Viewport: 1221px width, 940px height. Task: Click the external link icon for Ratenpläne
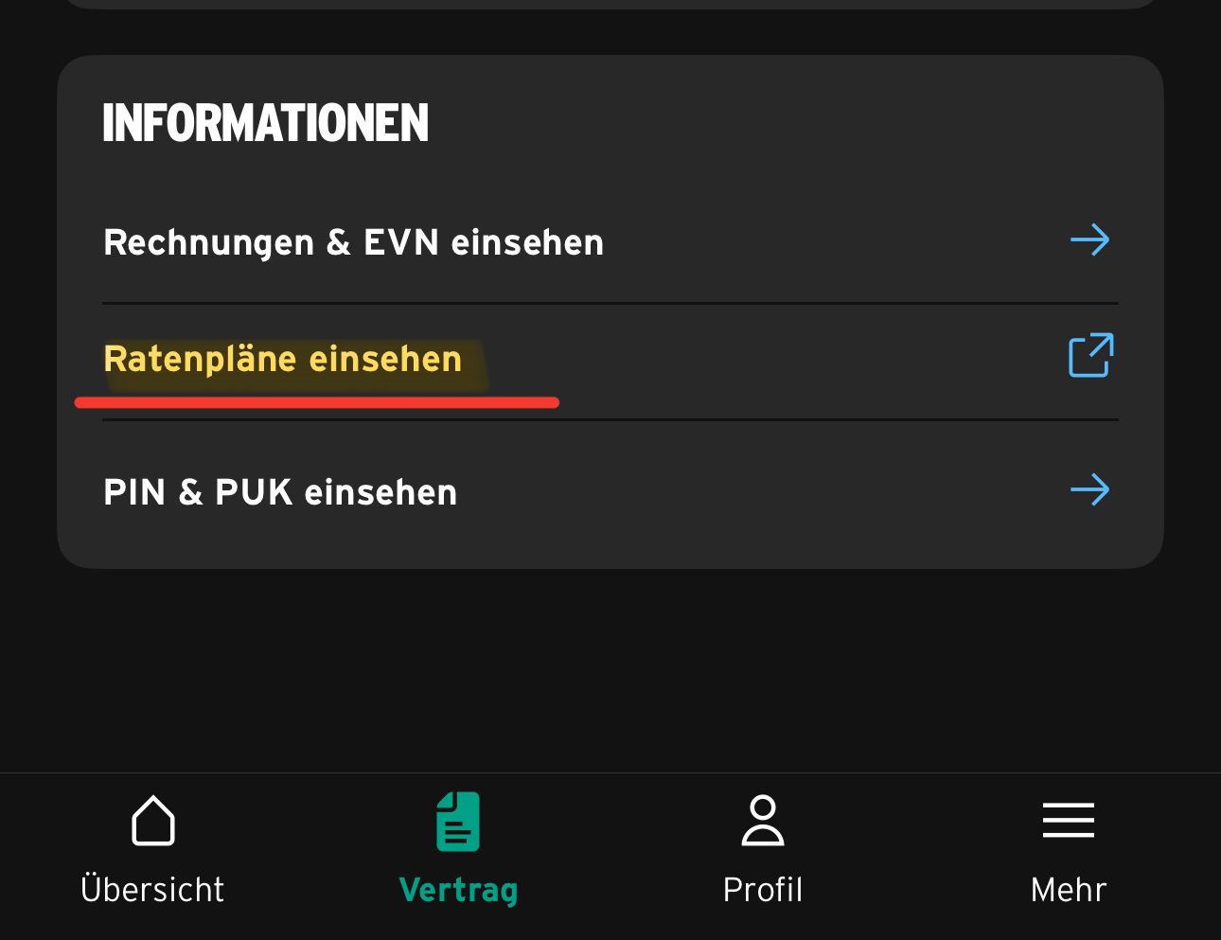1090,356
